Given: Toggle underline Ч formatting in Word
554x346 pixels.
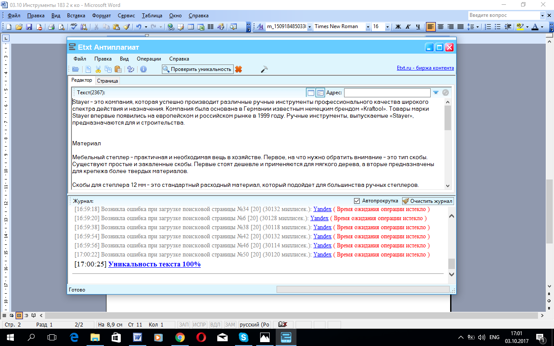Looking at the screenshot, I should click(x=418, y=27).
